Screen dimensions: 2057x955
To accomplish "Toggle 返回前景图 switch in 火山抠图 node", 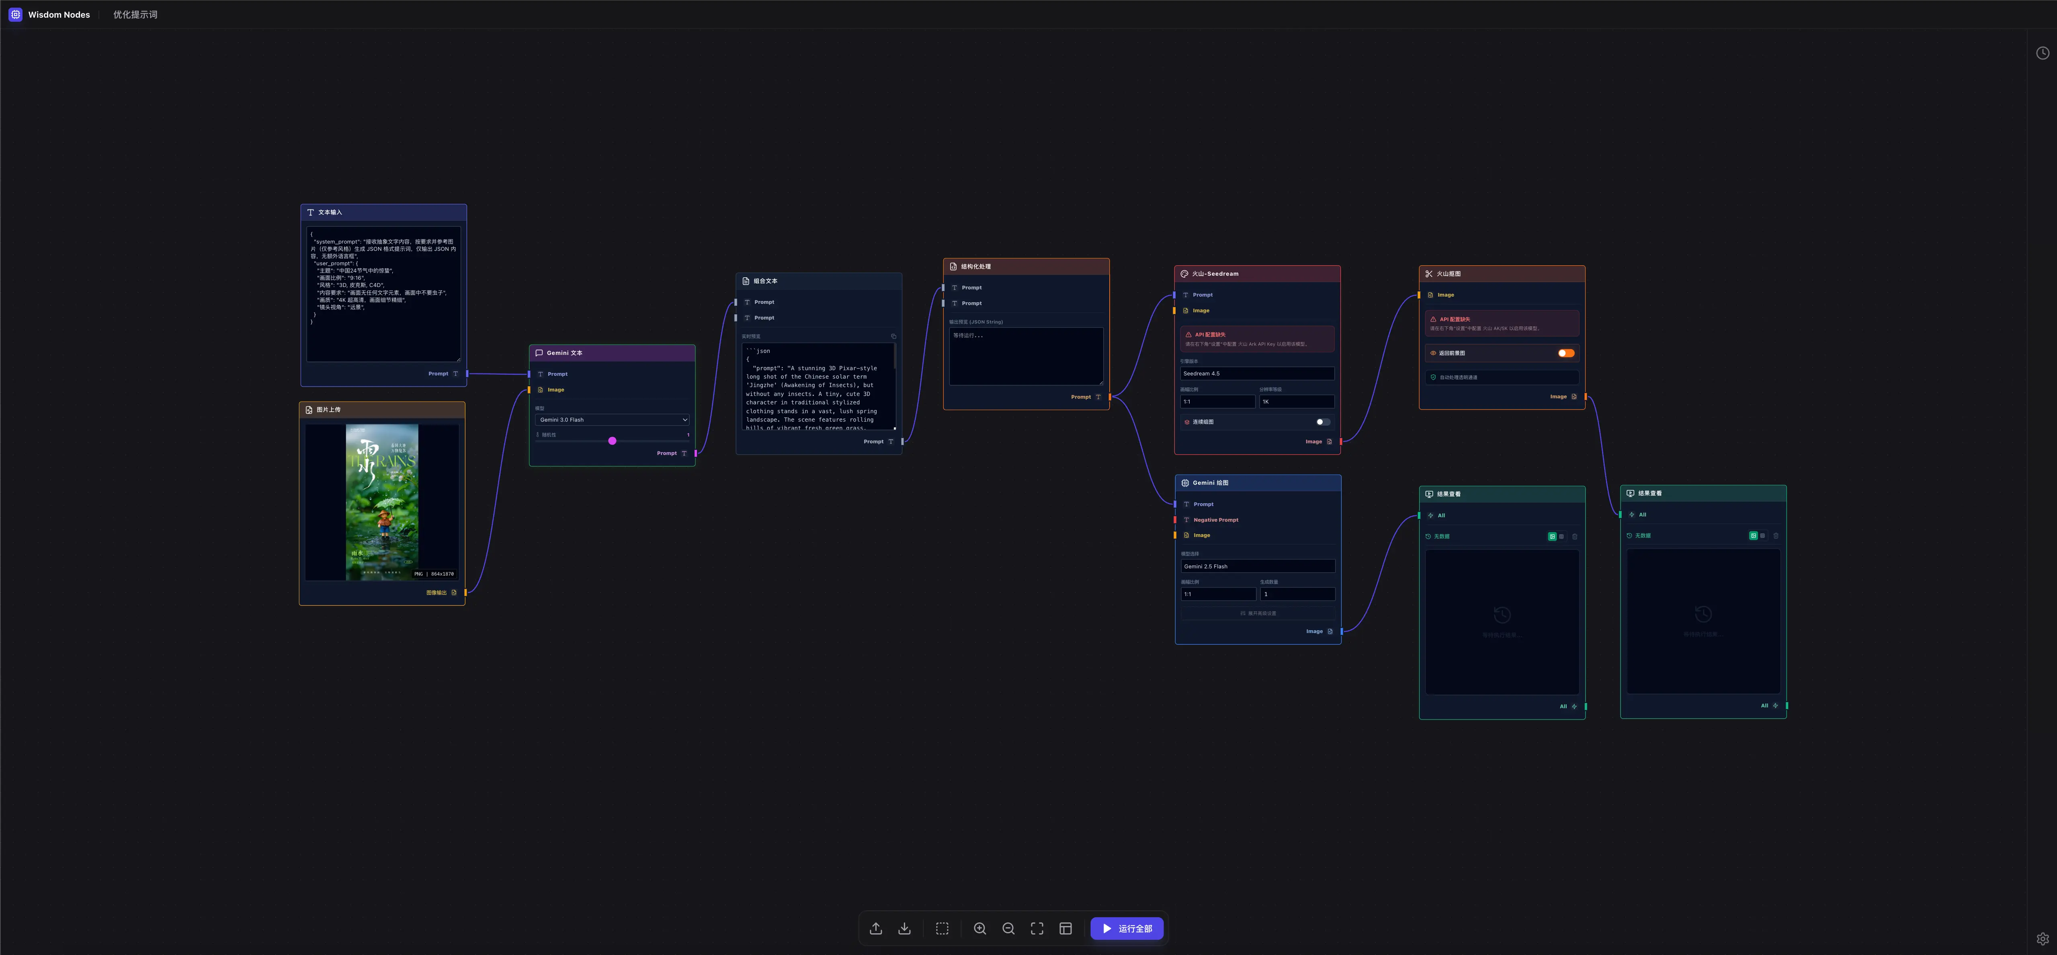I will click(x=1566, y=353).
